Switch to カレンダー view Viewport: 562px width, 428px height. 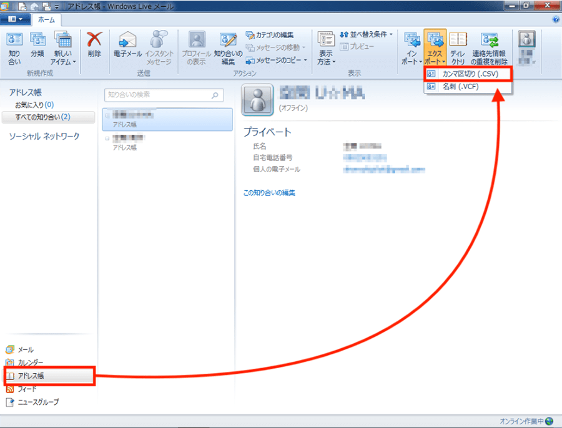click(x=24, y=362)
